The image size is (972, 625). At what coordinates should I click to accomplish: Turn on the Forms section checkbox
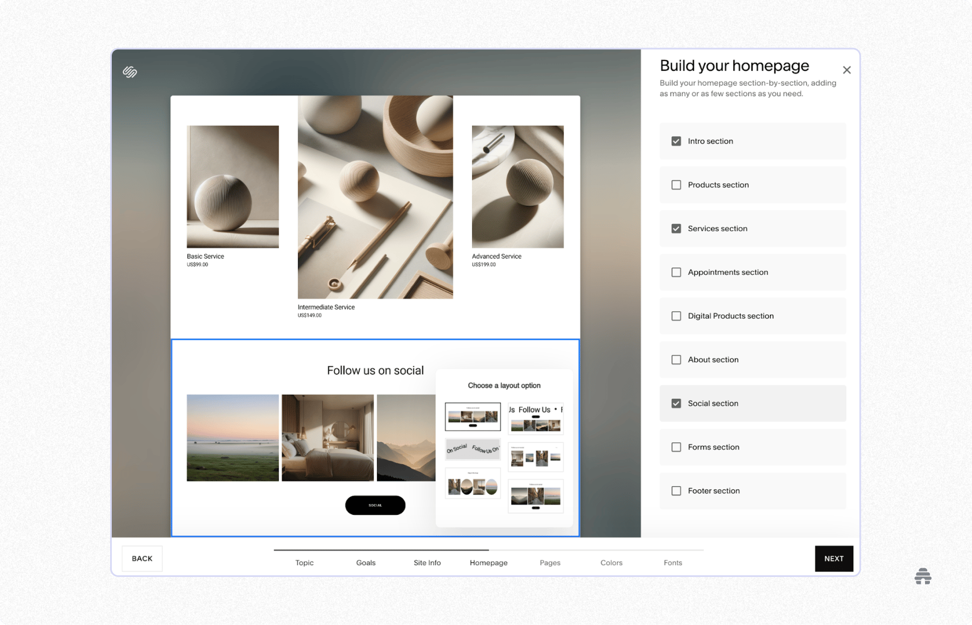click(x=676, y=447)
